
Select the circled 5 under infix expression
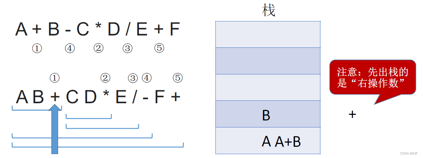[159, 48]
